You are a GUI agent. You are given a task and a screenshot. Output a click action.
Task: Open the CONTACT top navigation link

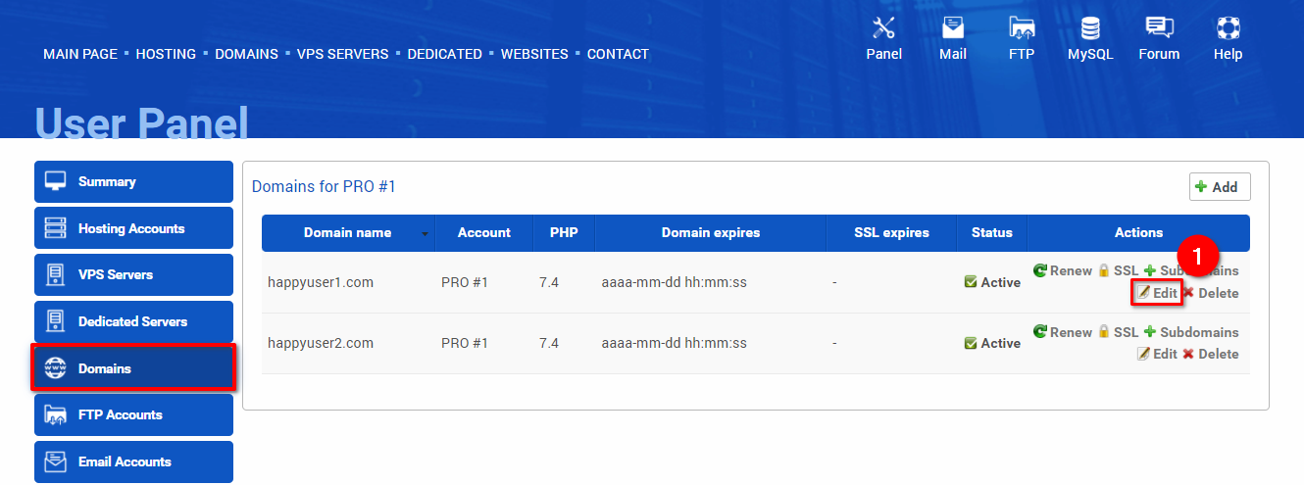click(618, 54)
